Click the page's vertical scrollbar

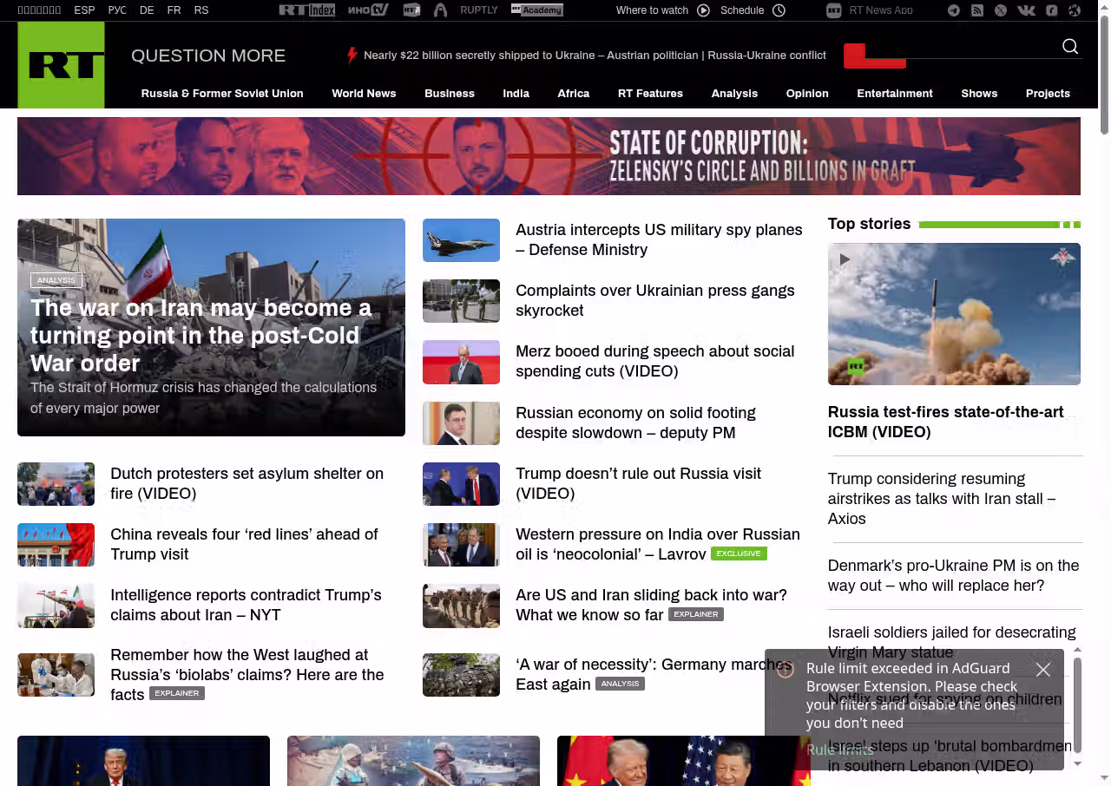point(1104,393)
